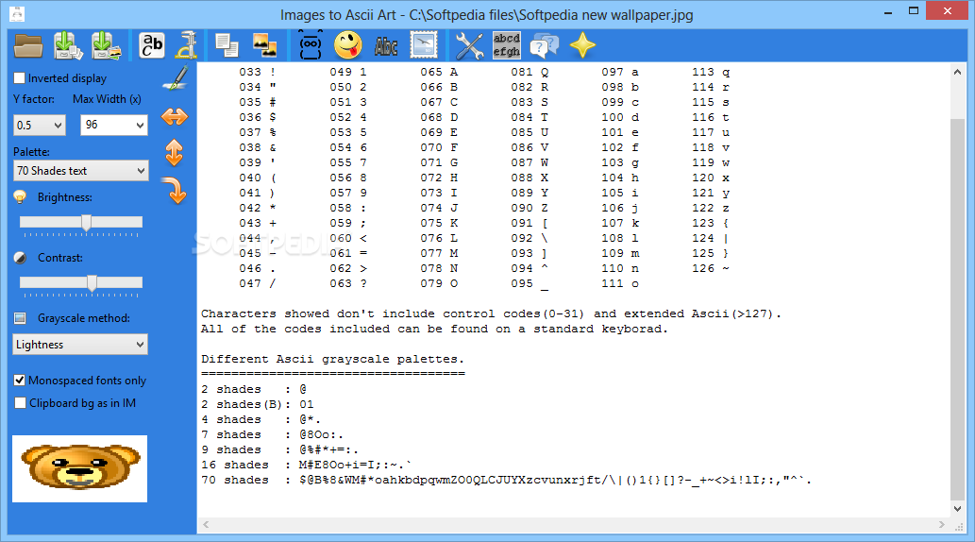Click the horizontal scrollbar right arrow
The image size is (975, 542).
click(x=941, y=525)
